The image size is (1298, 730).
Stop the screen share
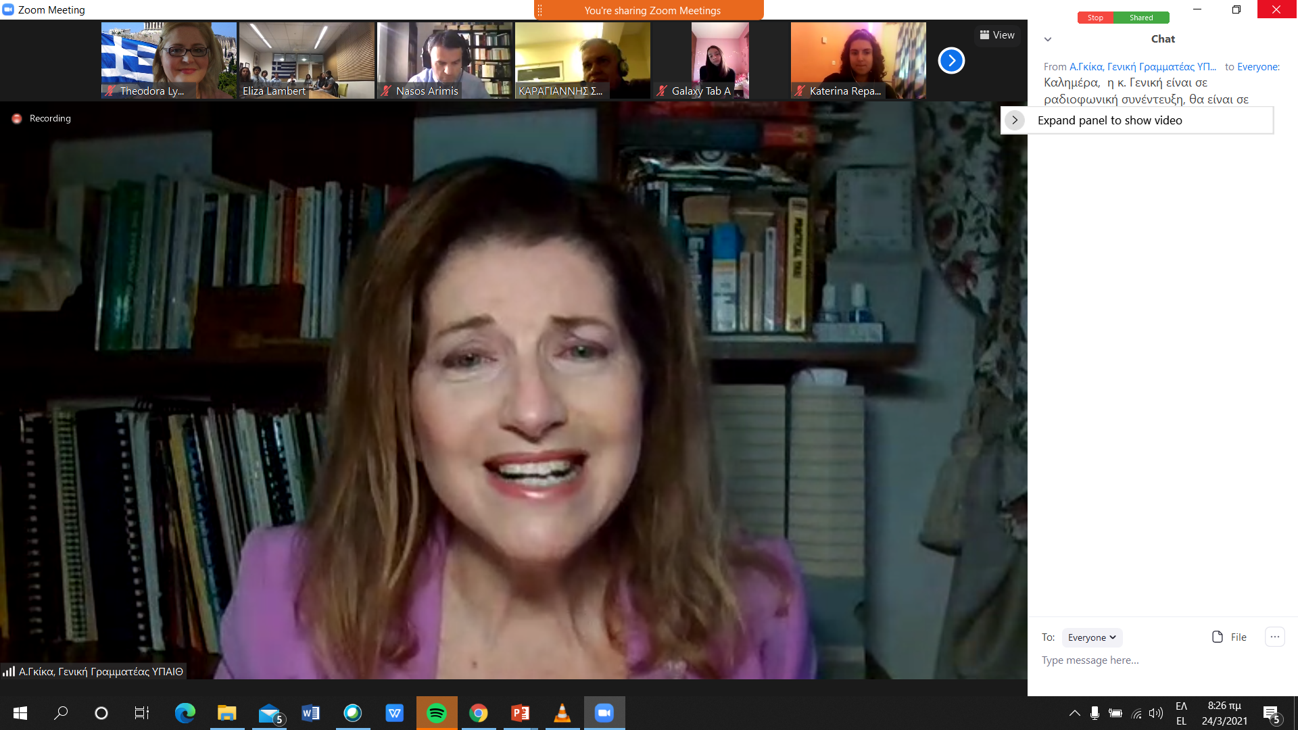(x=1095, y=18)
